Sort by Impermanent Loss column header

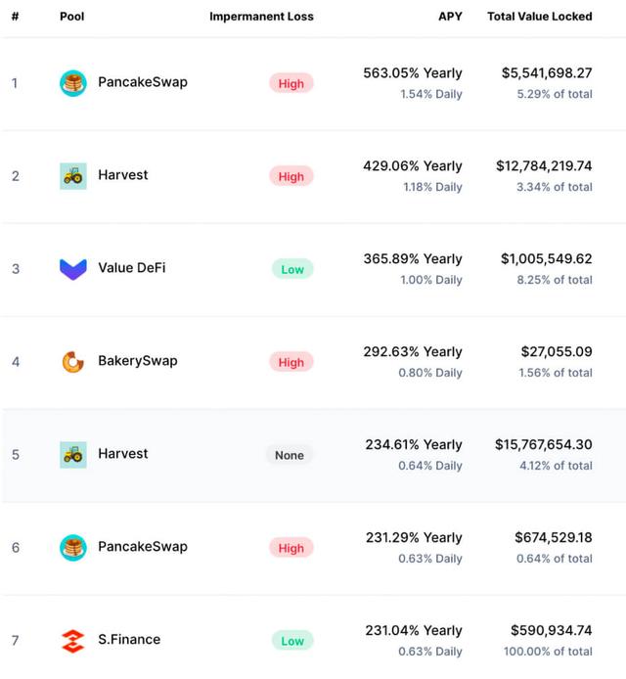point(261,17)
